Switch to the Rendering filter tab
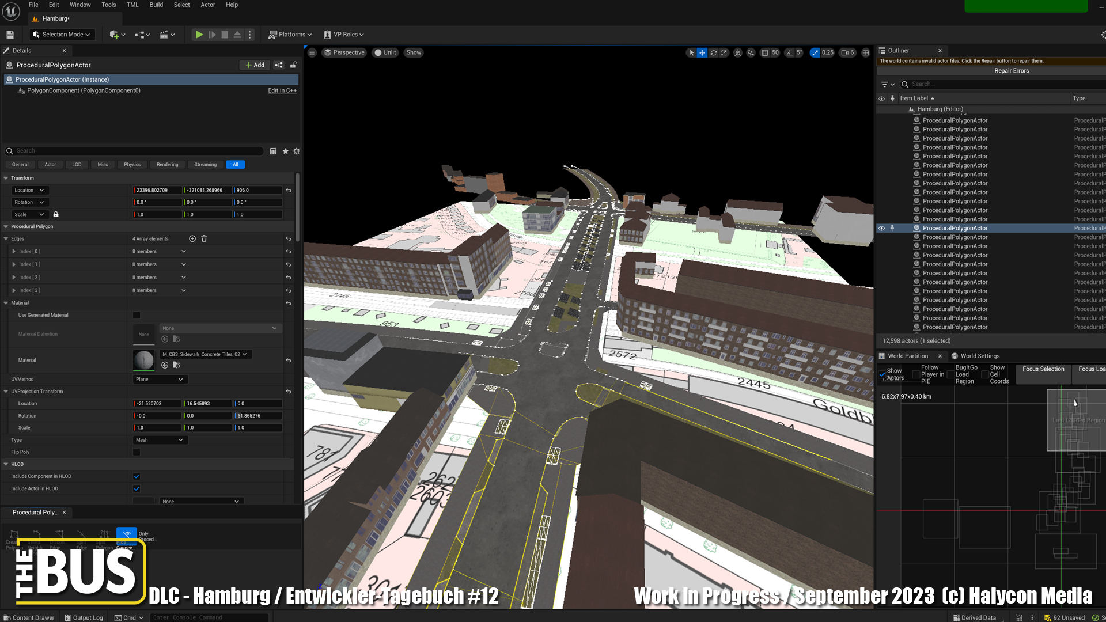Viewport: 1106px width, 622px height. [x=167, y=165]
